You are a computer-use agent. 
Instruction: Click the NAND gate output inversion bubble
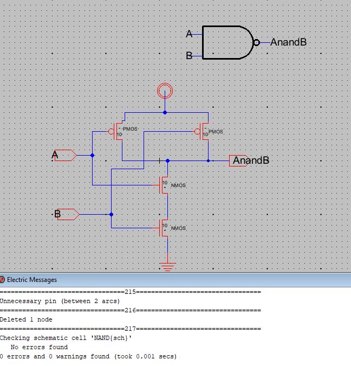coord(256,42)
